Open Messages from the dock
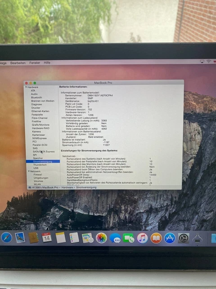The width and height of the screenshot is (216, 289). coord(115,238)
